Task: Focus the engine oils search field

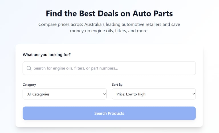Action: point(109,68)
